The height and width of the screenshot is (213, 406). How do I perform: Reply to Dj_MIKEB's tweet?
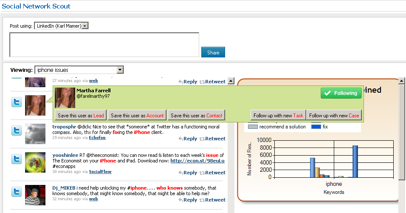click(188, 200)
